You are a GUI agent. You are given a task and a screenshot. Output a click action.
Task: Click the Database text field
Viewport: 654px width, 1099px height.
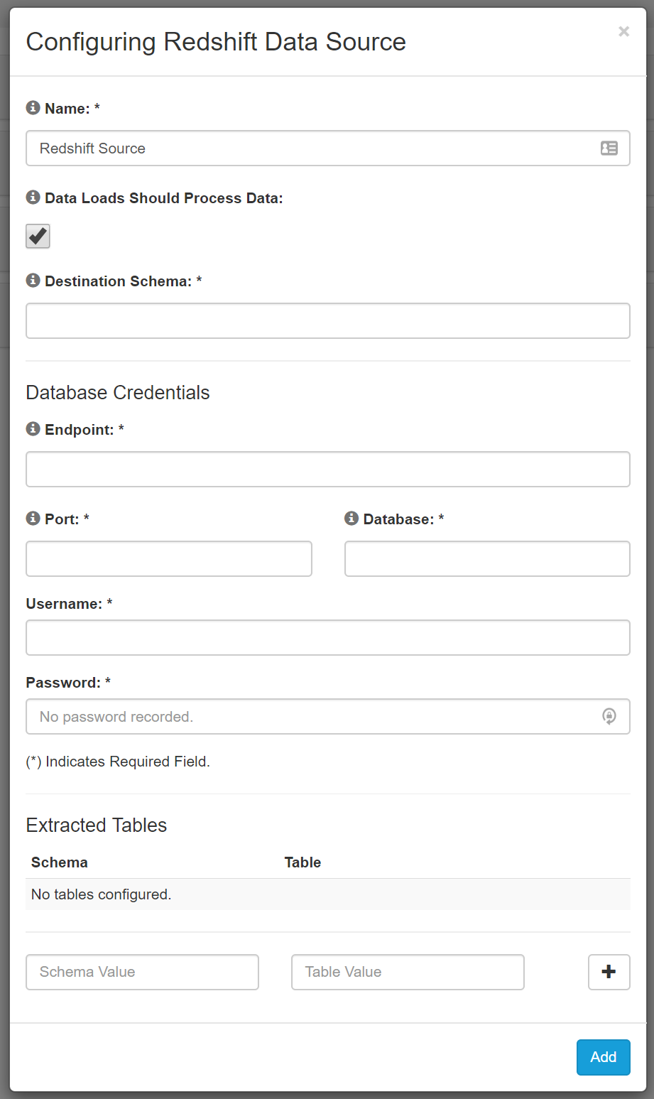click(x=487, y=559)
